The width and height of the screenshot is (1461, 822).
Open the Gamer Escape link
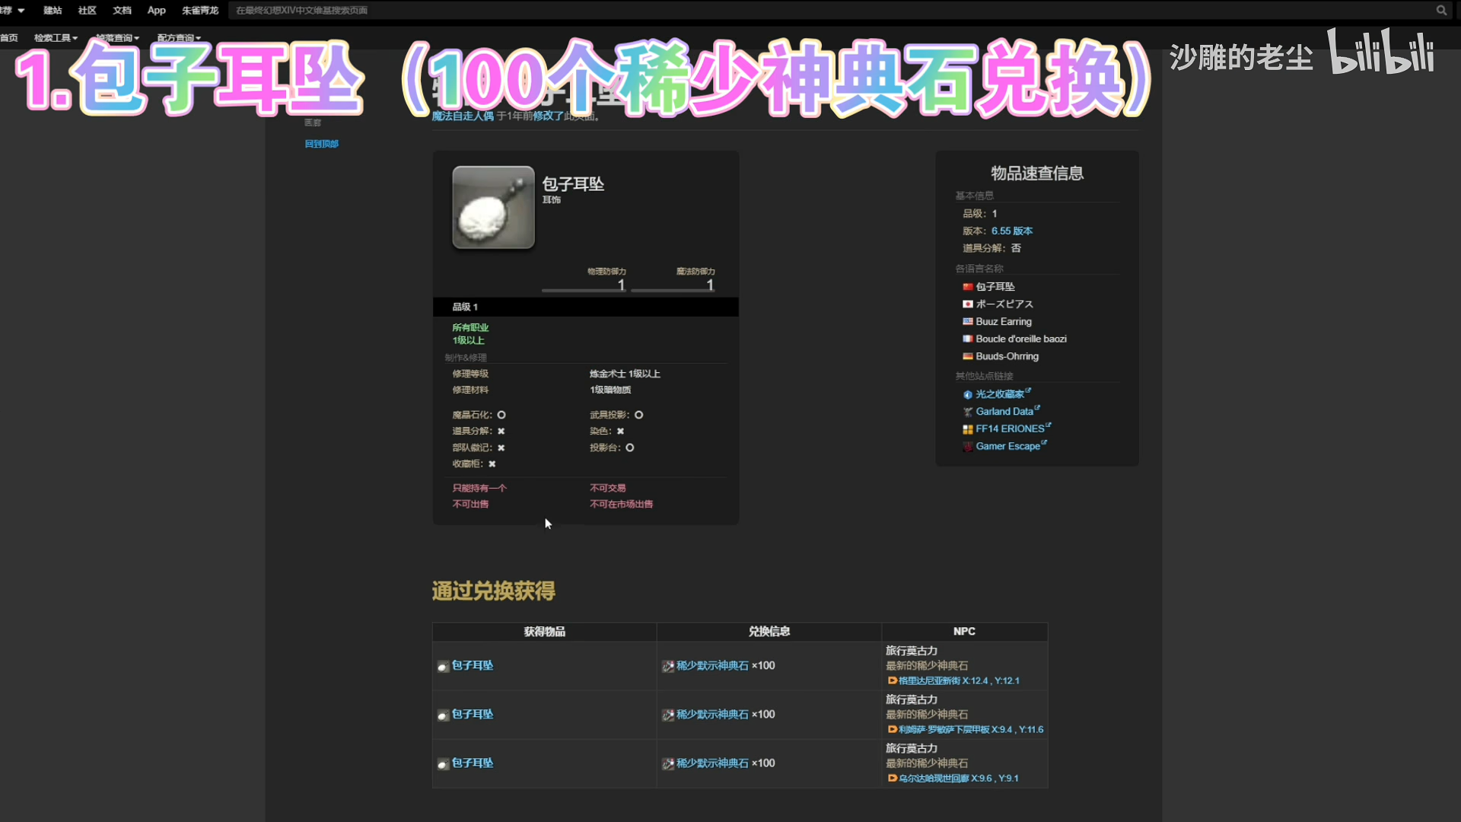[x=1007, y=447]
